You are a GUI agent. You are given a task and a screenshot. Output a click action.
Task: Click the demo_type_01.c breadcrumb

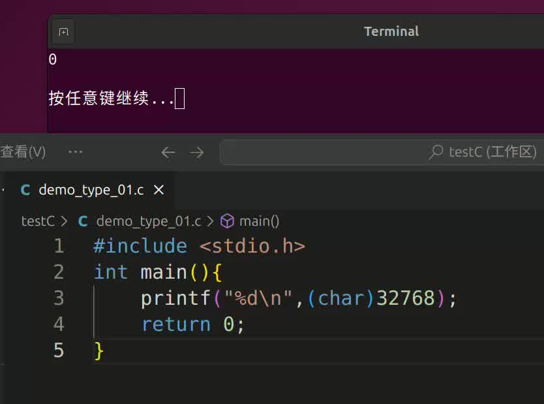pos(149,221)
